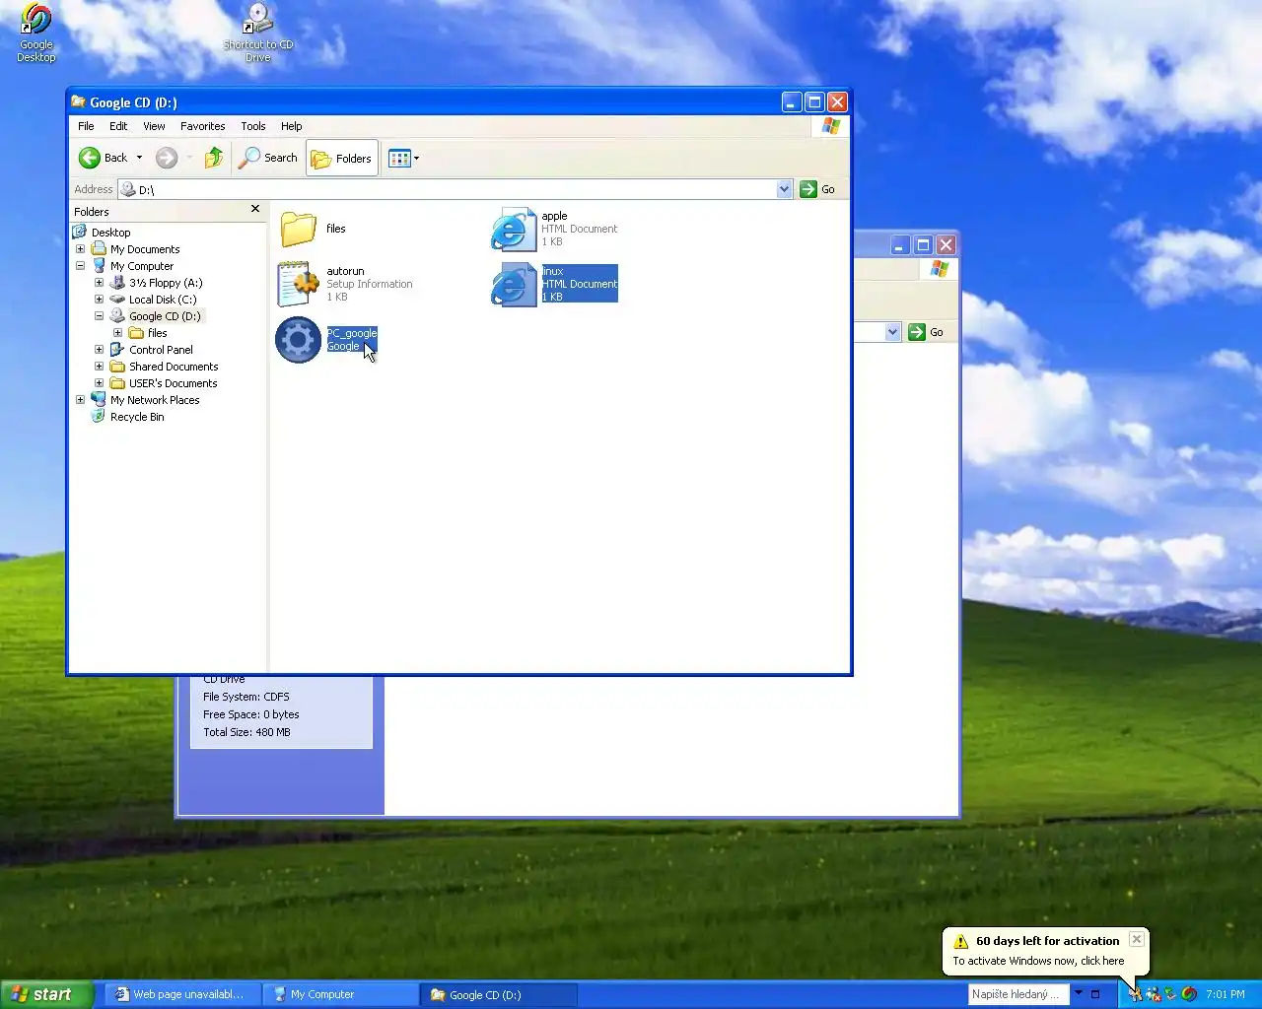This screenshot has height=1009, width=1262.
Task: Open the Shortcut to CD Drive desktop icon
Action: (257, 20)
